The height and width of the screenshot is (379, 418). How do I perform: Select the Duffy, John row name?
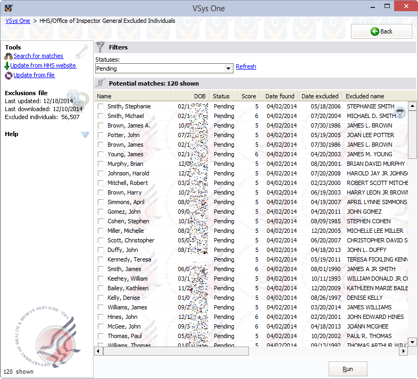click(123, 250)
